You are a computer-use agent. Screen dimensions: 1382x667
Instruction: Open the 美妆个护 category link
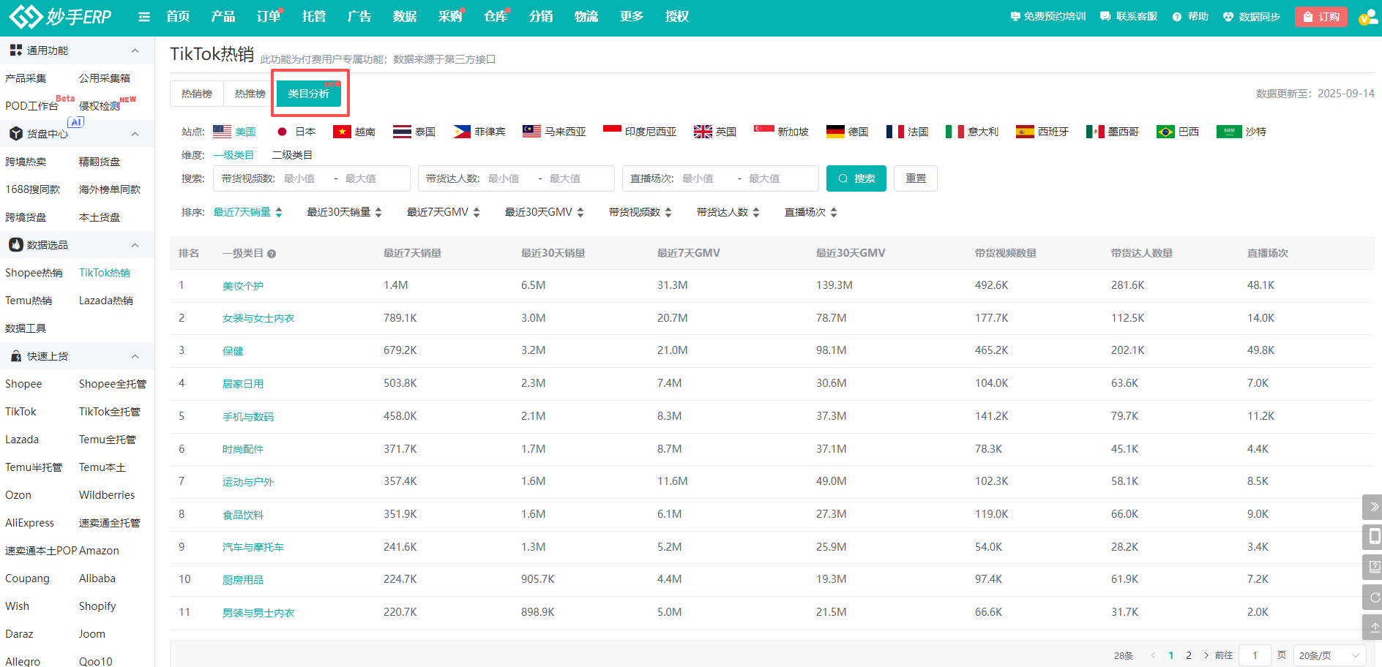coord(243,286)
